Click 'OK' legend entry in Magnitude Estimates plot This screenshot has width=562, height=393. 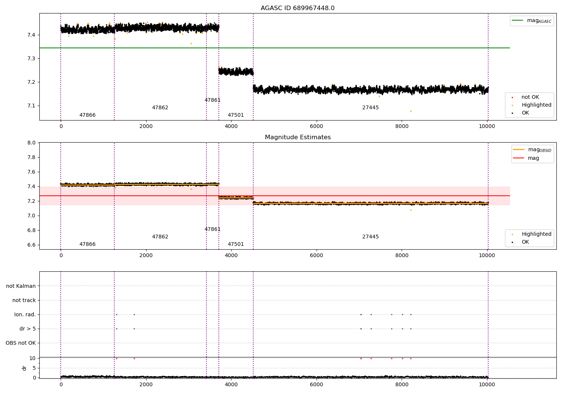pyautogui.click(x=525, y=242)
